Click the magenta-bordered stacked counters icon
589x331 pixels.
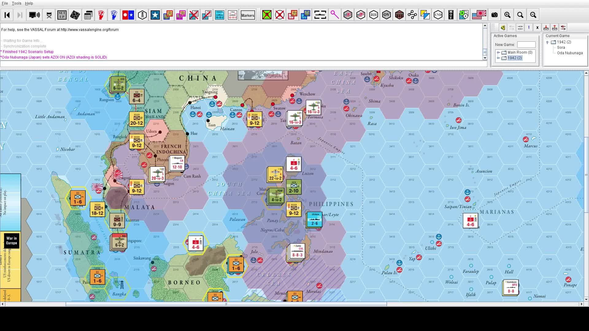181,15
